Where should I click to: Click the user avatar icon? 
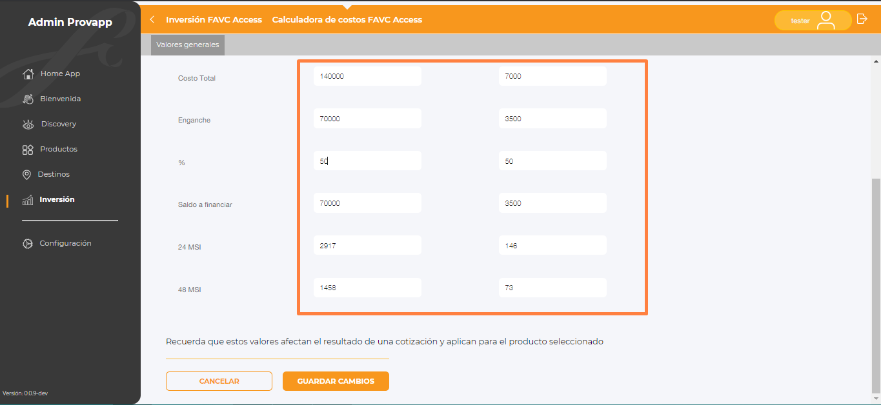tap(825, 21)
